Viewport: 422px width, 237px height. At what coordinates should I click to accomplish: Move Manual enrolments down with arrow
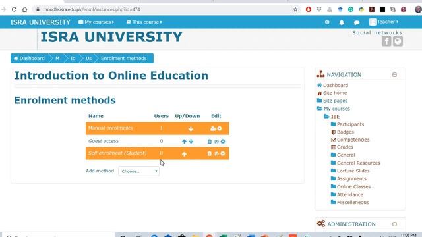(191, 129)
